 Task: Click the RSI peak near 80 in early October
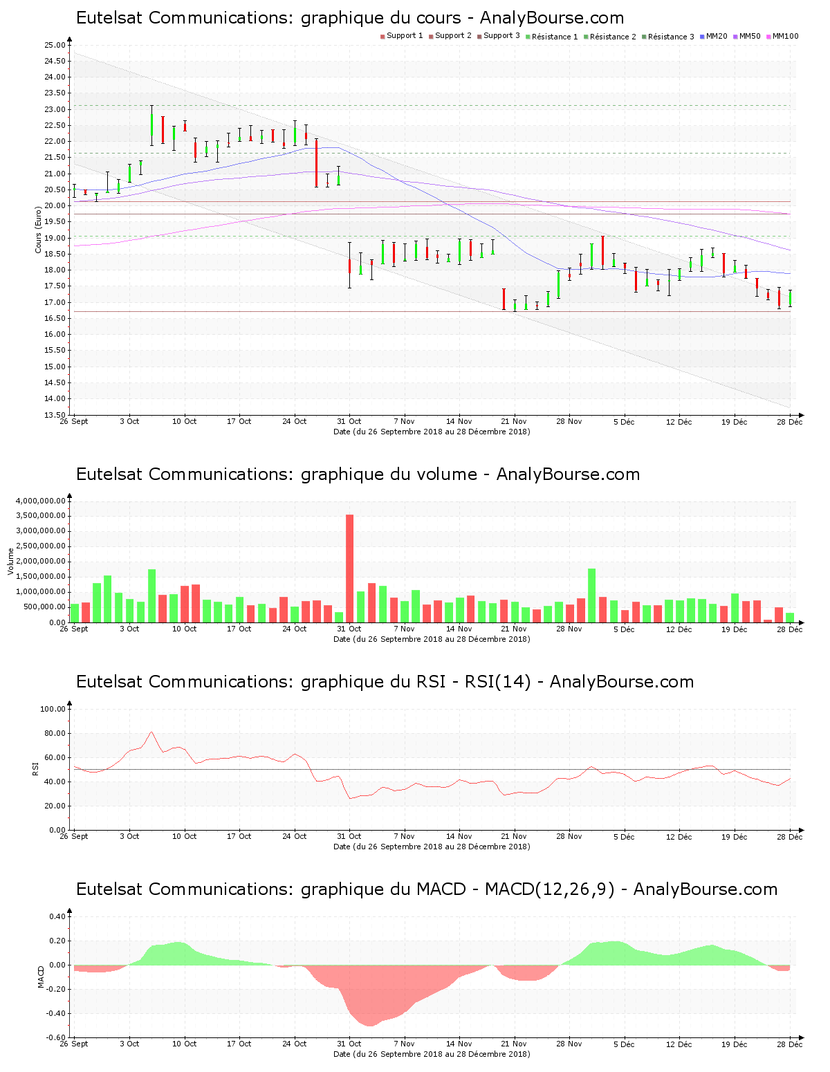click(x=151, y=732)
